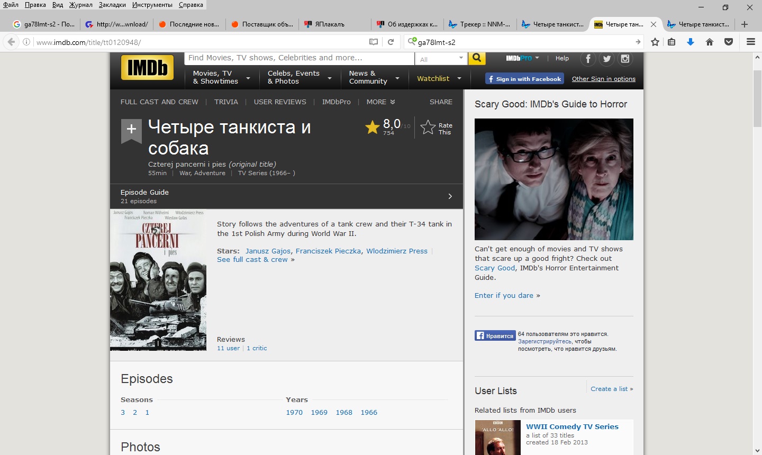Click the SHARE button
The height and width of the screenshot is (455, 762).
(441, 102)
